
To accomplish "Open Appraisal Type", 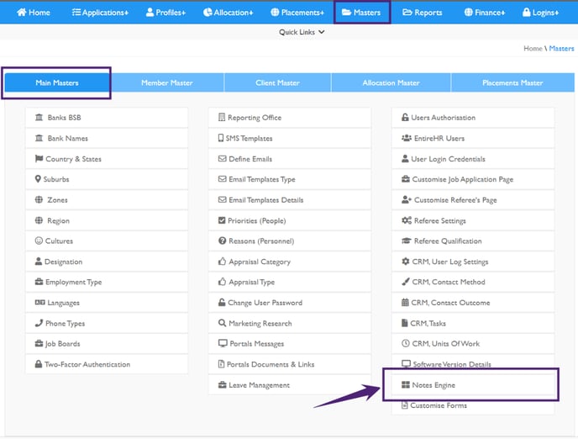I will pos(290,282).
